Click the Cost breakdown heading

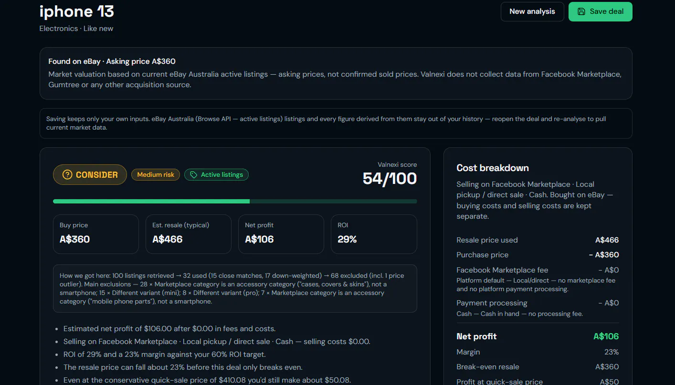493,168
